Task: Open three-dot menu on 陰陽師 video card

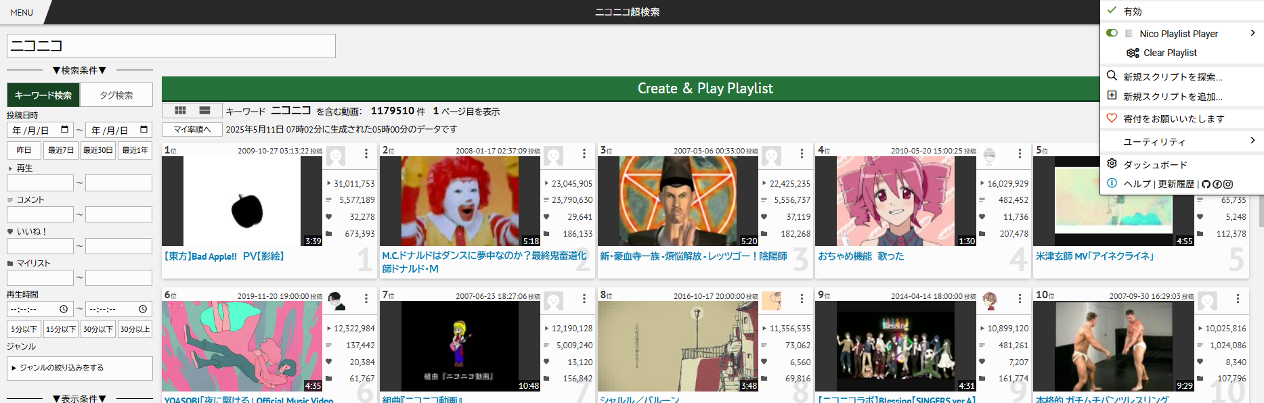Action: click(x=802, y=154)
